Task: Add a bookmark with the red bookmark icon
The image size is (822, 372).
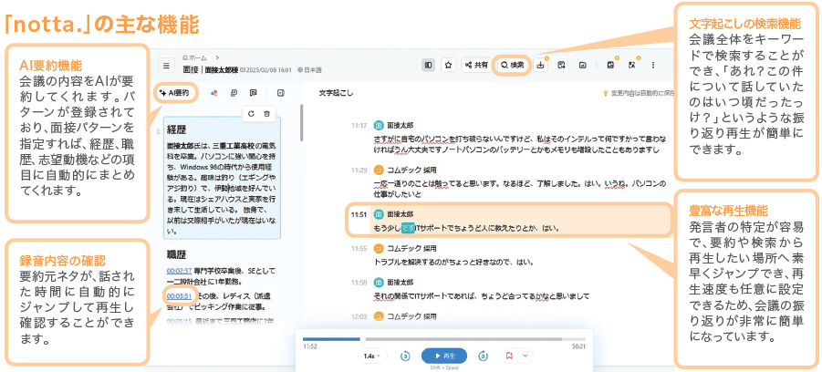Action: pos(509,356)
